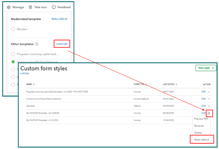Choose Preview PDF from the dropdown menu
Image resolution: width=219 pixels, height=149 pixels.
[201, 119]
